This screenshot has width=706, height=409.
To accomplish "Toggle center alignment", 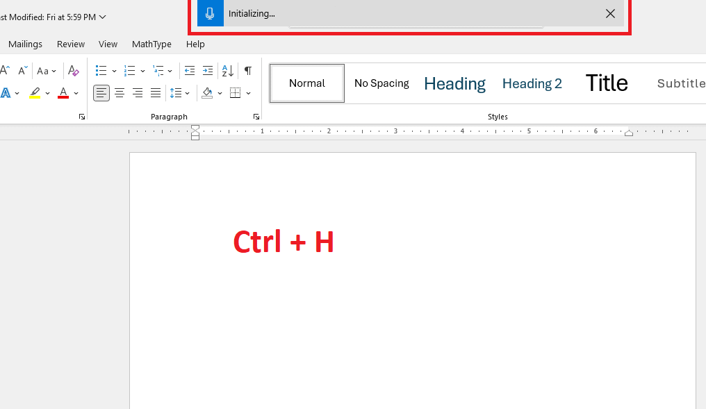I will click(120, 93).
